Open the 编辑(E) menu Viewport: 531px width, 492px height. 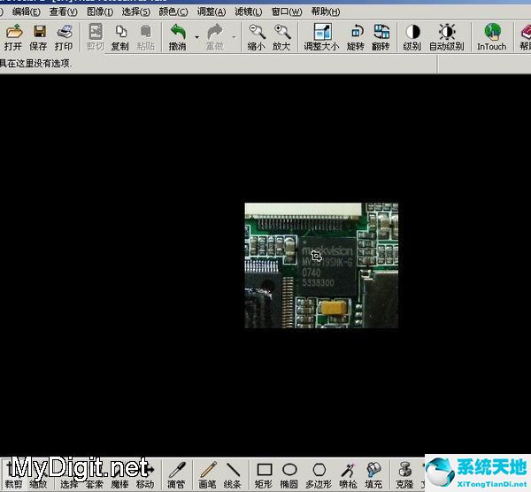click(27, 12)
